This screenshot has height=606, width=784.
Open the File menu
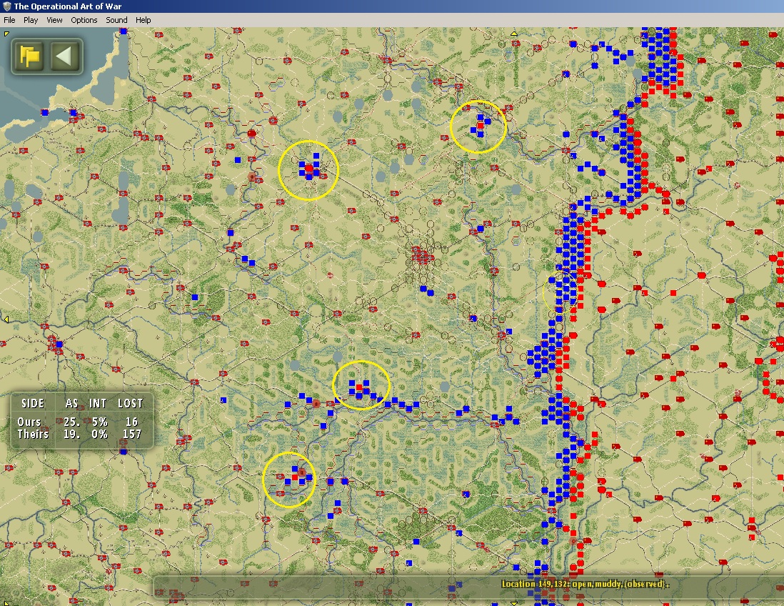(9, 20)
